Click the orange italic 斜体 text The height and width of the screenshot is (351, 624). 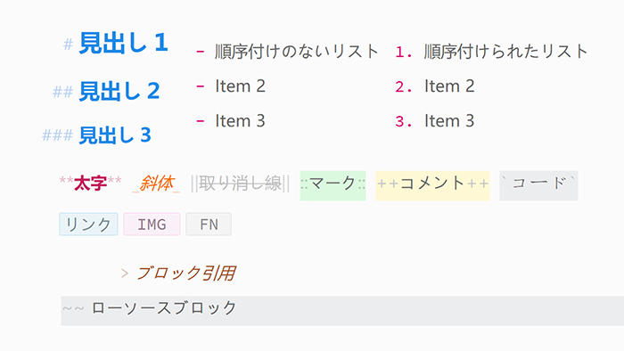click(x=156, y=184)
